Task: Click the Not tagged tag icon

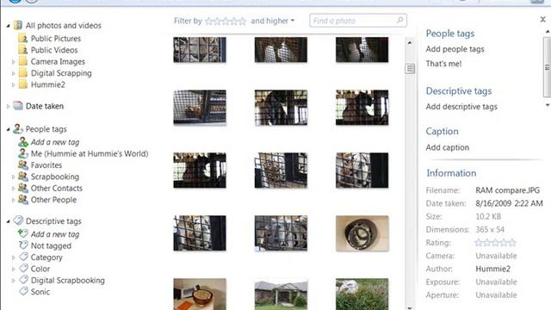Action: [x=23, y=245]
